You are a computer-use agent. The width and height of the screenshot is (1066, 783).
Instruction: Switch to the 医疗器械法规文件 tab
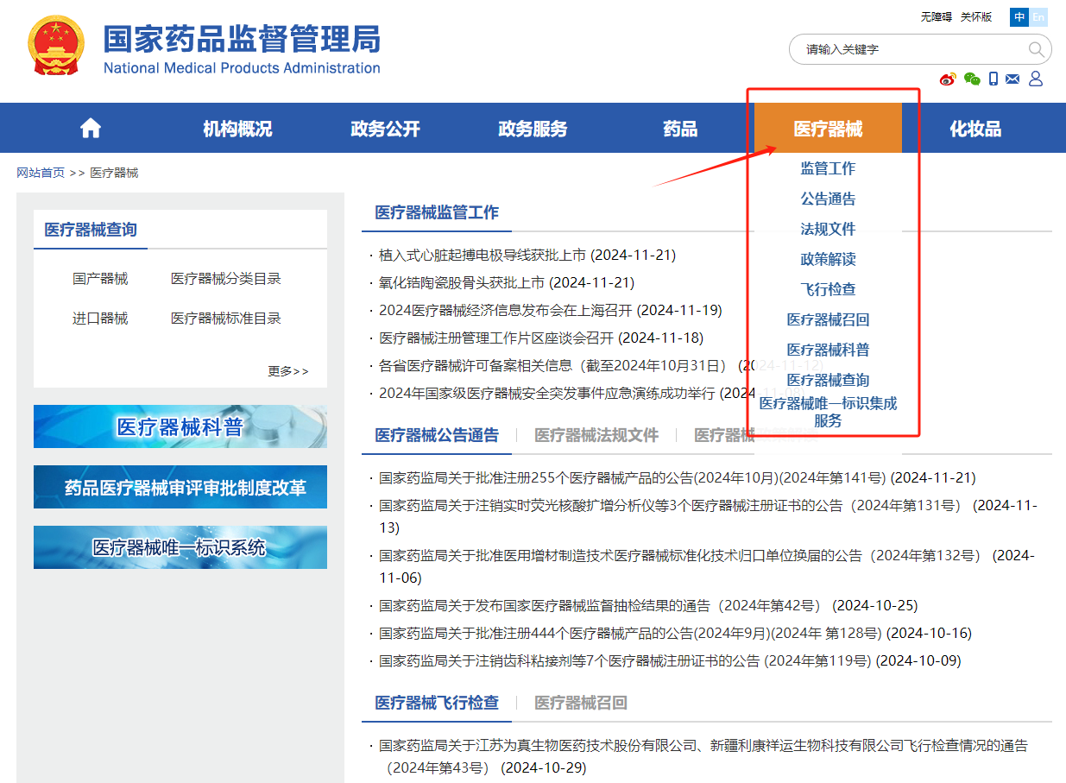click(596, 435)
